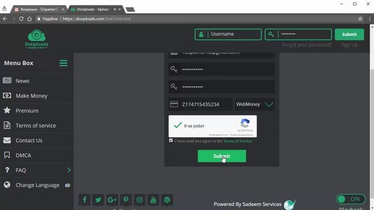Click the FAQ question mark icon
374x210 pixels.
click(7, 170)
